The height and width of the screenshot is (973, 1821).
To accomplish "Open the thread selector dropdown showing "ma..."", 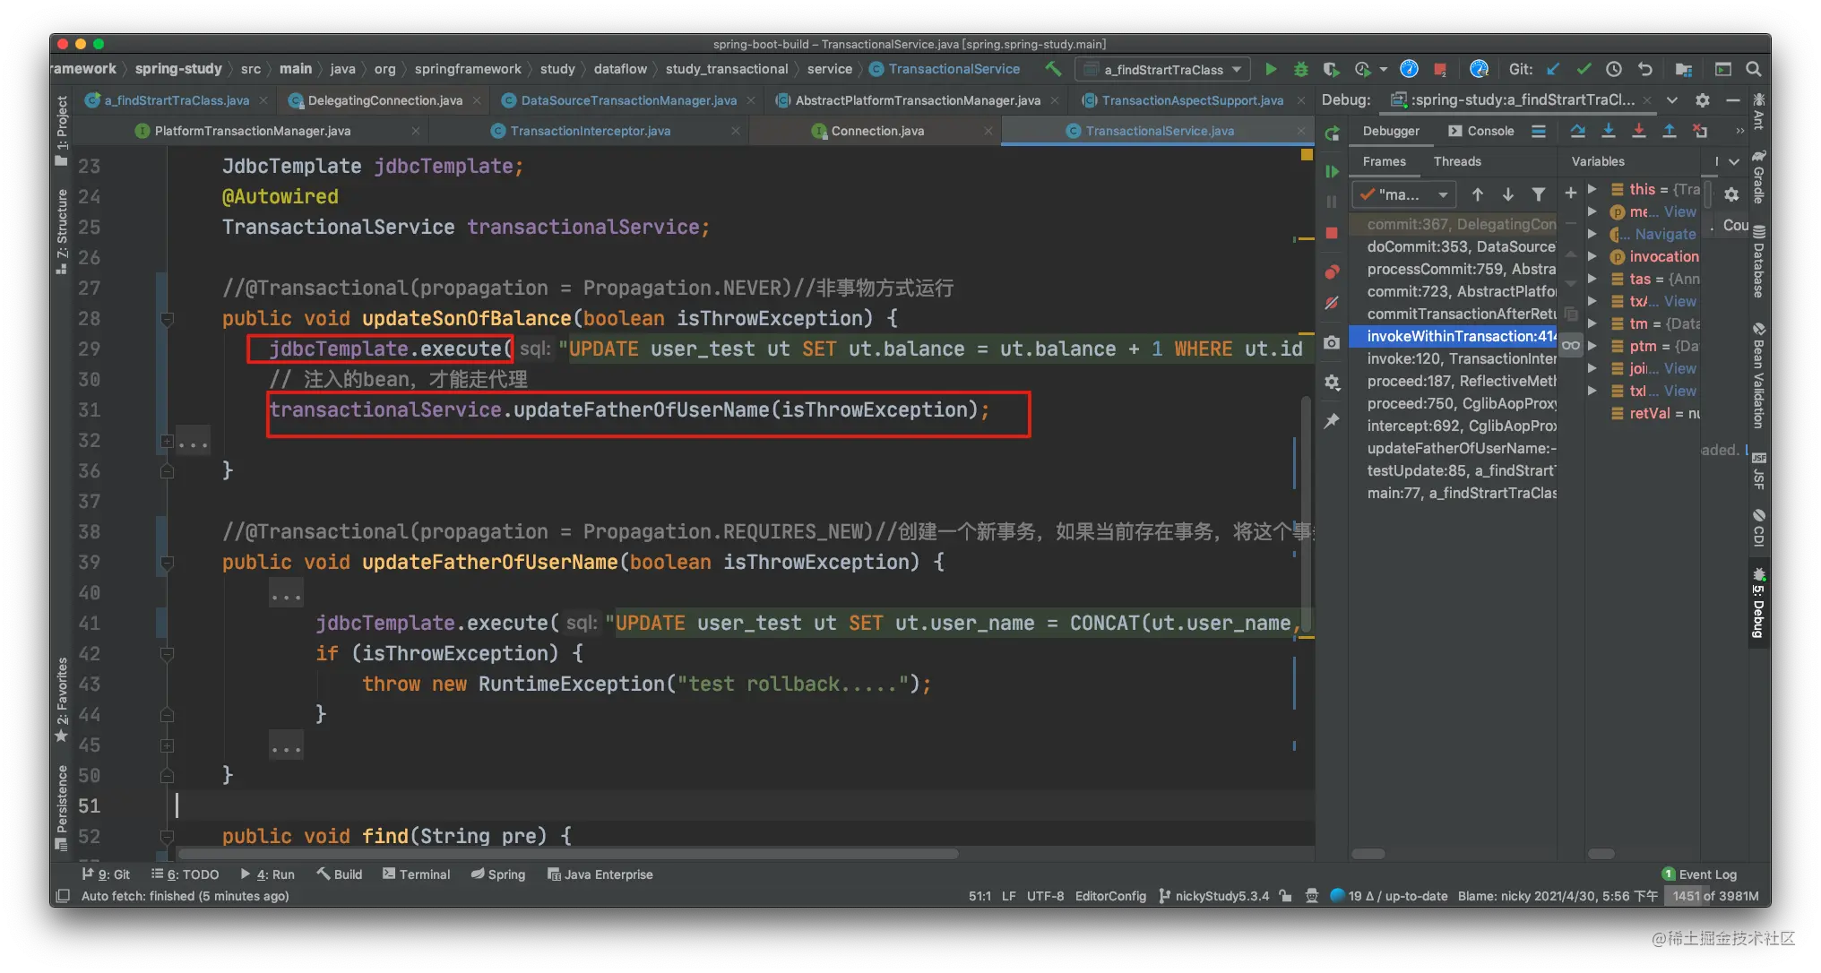I will [1404, 194].
